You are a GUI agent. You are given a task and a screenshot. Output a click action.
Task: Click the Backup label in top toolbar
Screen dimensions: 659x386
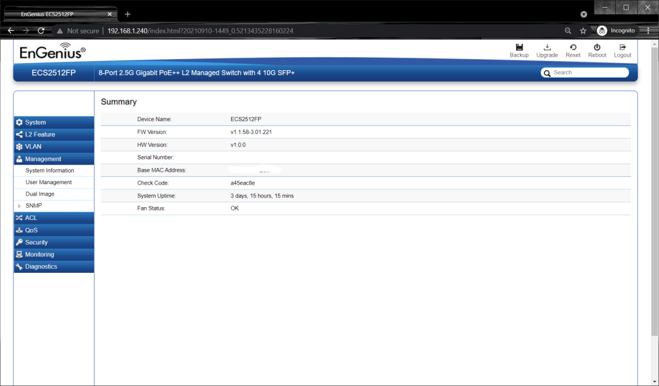pyautogui.click(x=519, y=55)
